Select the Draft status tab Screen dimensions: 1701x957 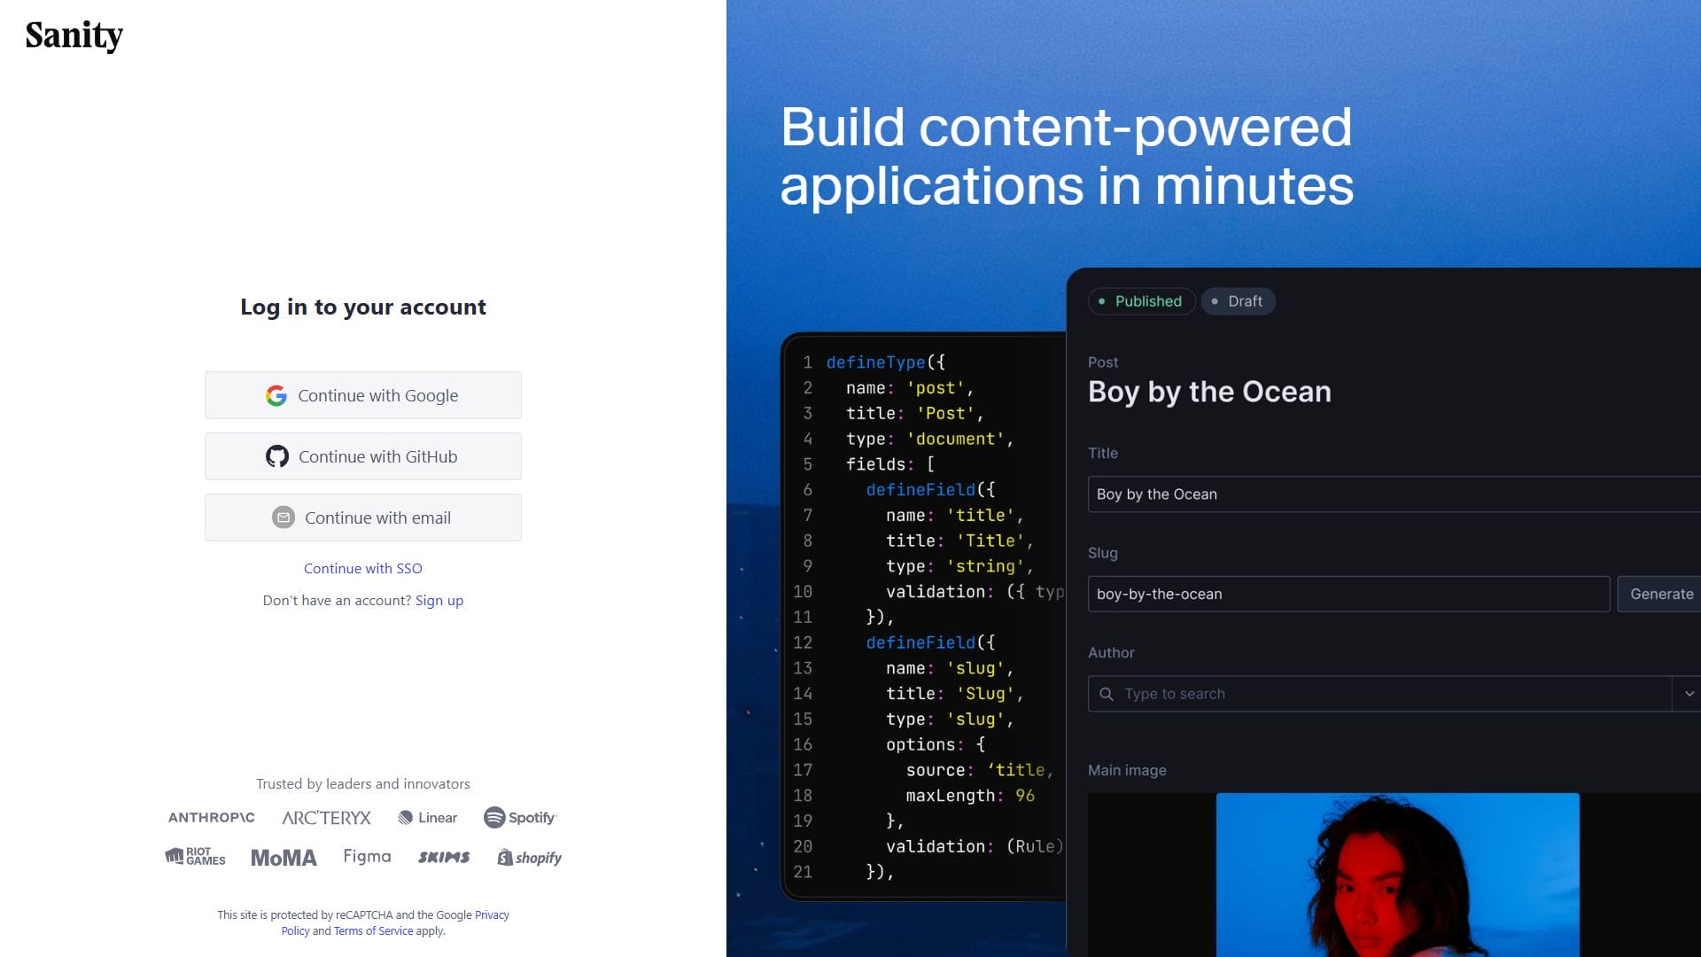tap(1238, 301)
